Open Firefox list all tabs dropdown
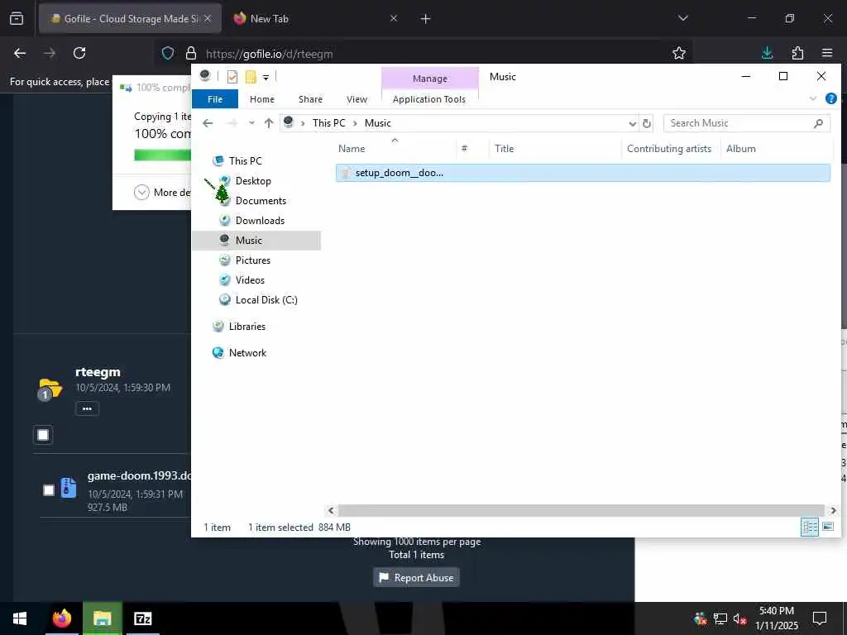 coord(682,18)
